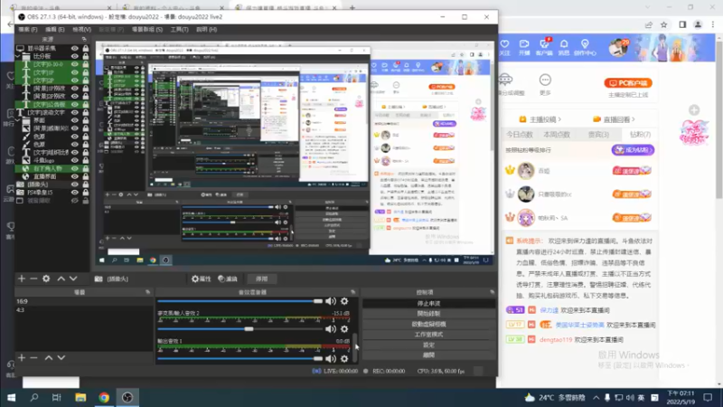Open Windows Start menu

click(x=12, y=397)
